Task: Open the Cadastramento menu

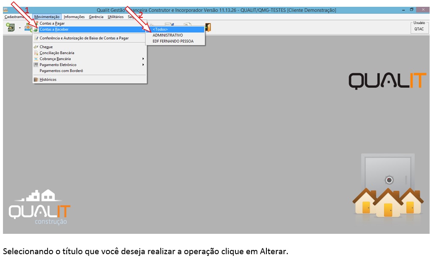Action: [x=17, y=17]
